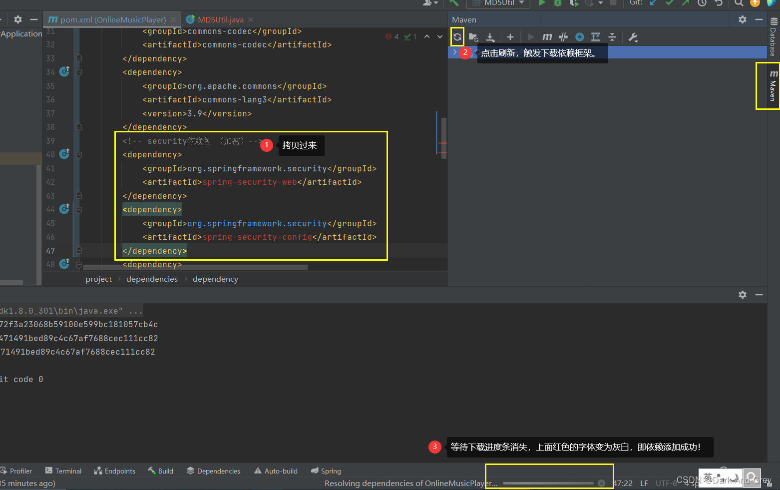Open the Build tool window
Viewport: 780px width, 490px height.
point(160,471)
